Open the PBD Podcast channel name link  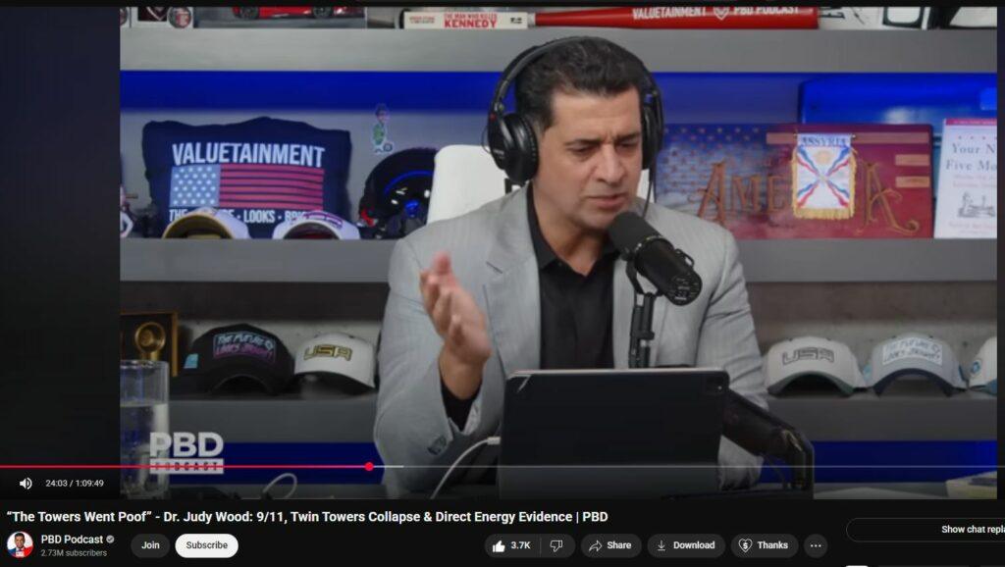coord(72,540)
